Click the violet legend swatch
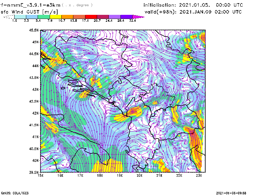 click(126, 17)
